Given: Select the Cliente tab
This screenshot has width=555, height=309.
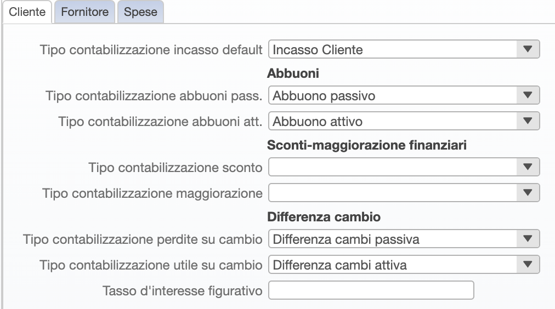Looking at the screenshot, I should tap(27, 12).
